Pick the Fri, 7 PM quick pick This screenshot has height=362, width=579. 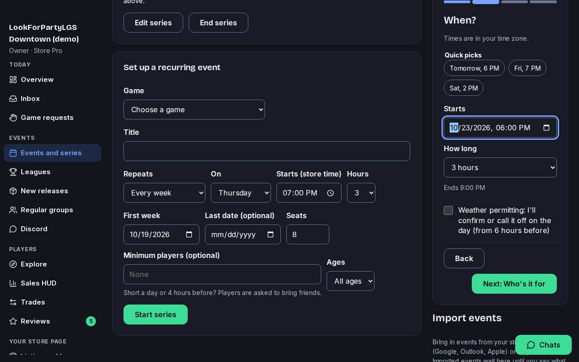click(x=527, y=68)
